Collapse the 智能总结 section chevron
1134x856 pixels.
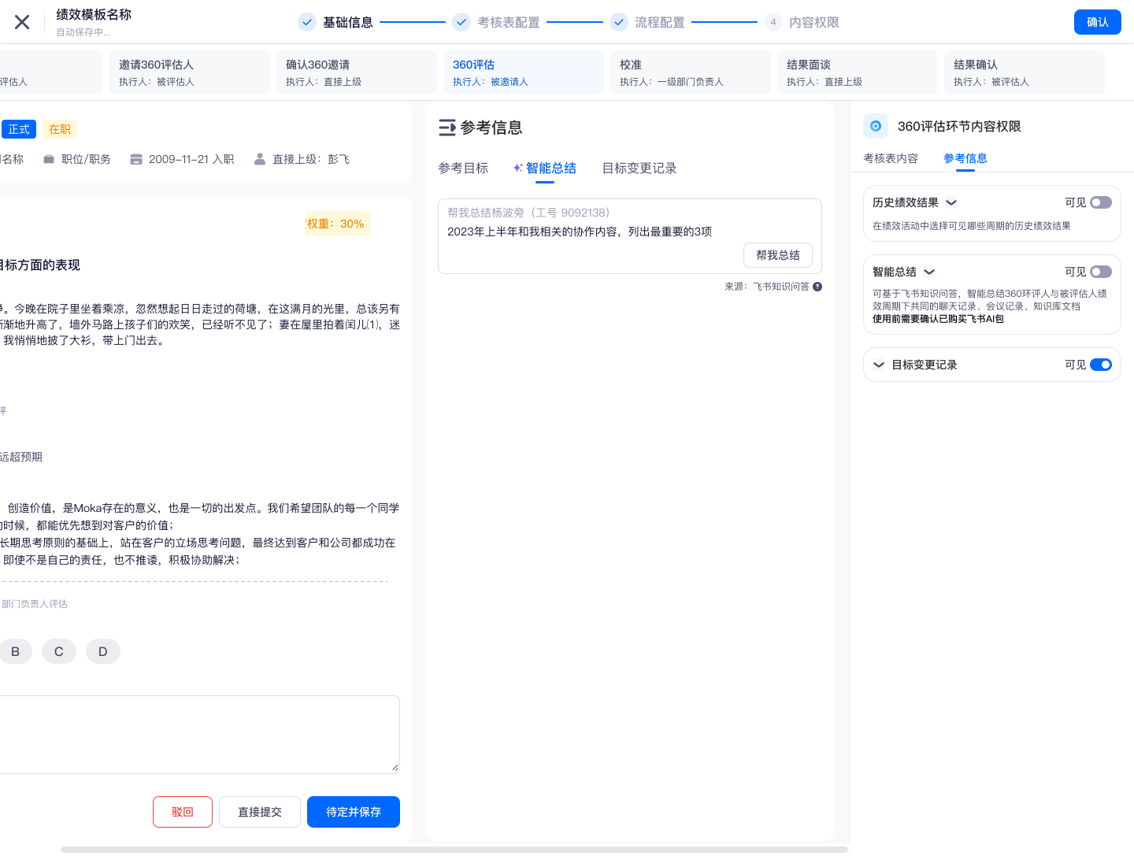[929, 272]
